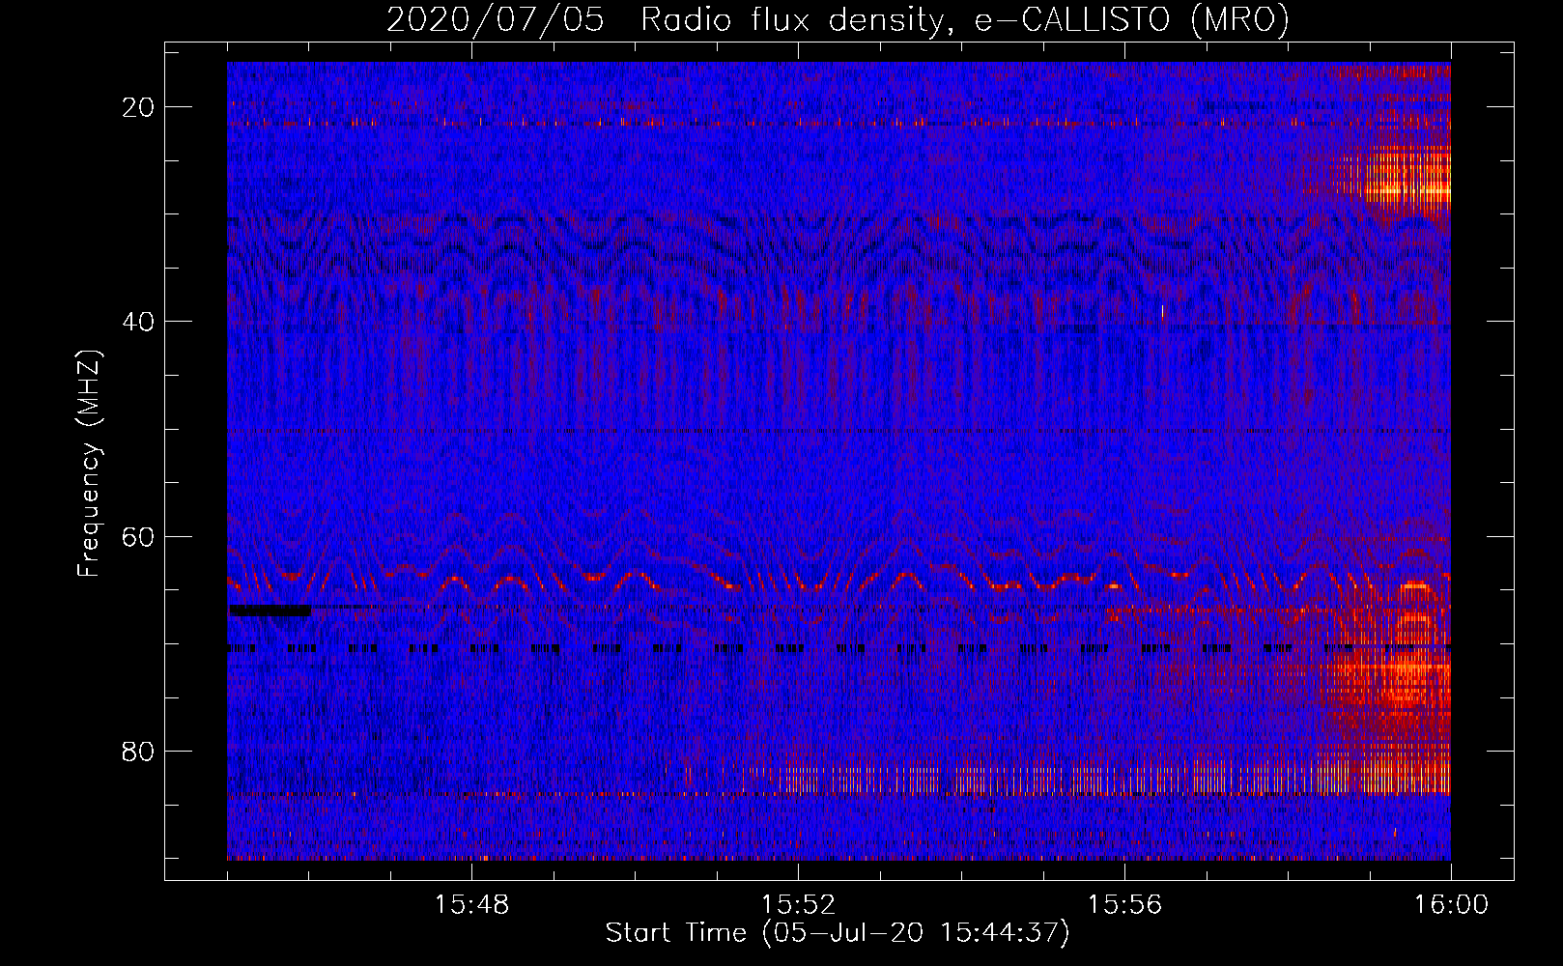Click the 'Start Time (05-Jul-20 15:44:37)' label

tap(838, 933)
